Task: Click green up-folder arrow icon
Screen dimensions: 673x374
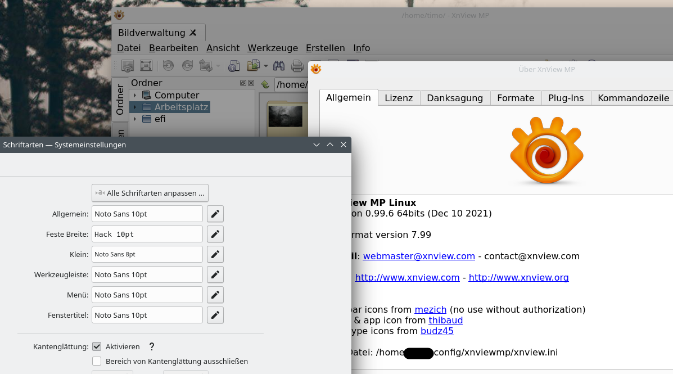Action: [x=265, y=84]
